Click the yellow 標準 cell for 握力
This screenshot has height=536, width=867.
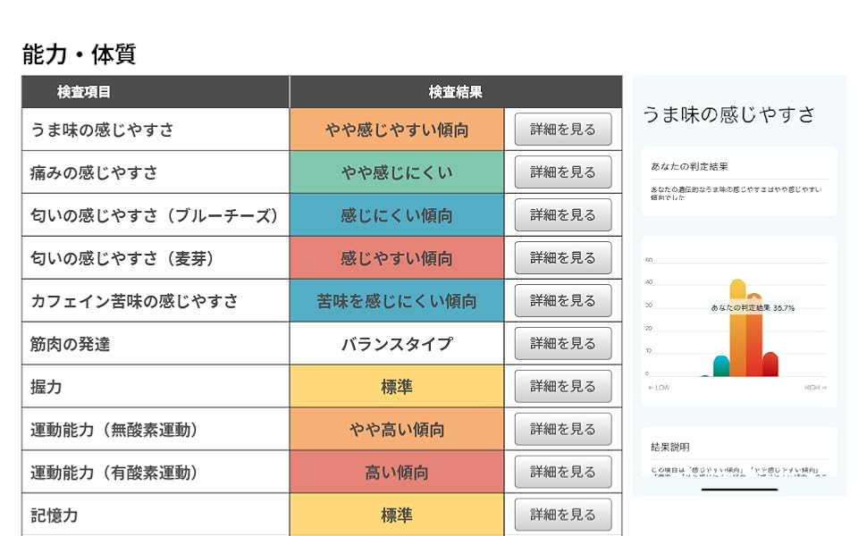397,387
